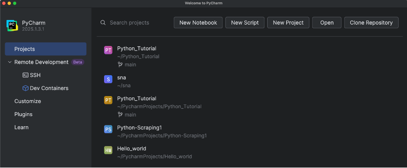Click the PS icon for Python-Scraping1

108,129
